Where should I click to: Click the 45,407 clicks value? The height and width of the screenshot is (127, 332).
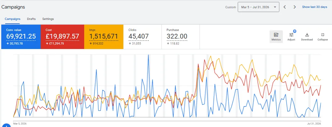(138, 36)
